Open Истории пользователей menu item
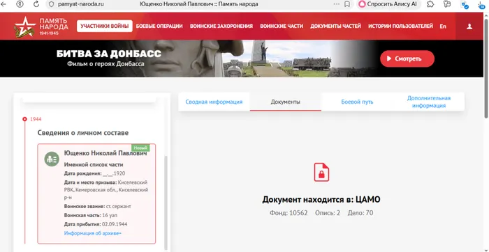 click(x=400, y=26)
